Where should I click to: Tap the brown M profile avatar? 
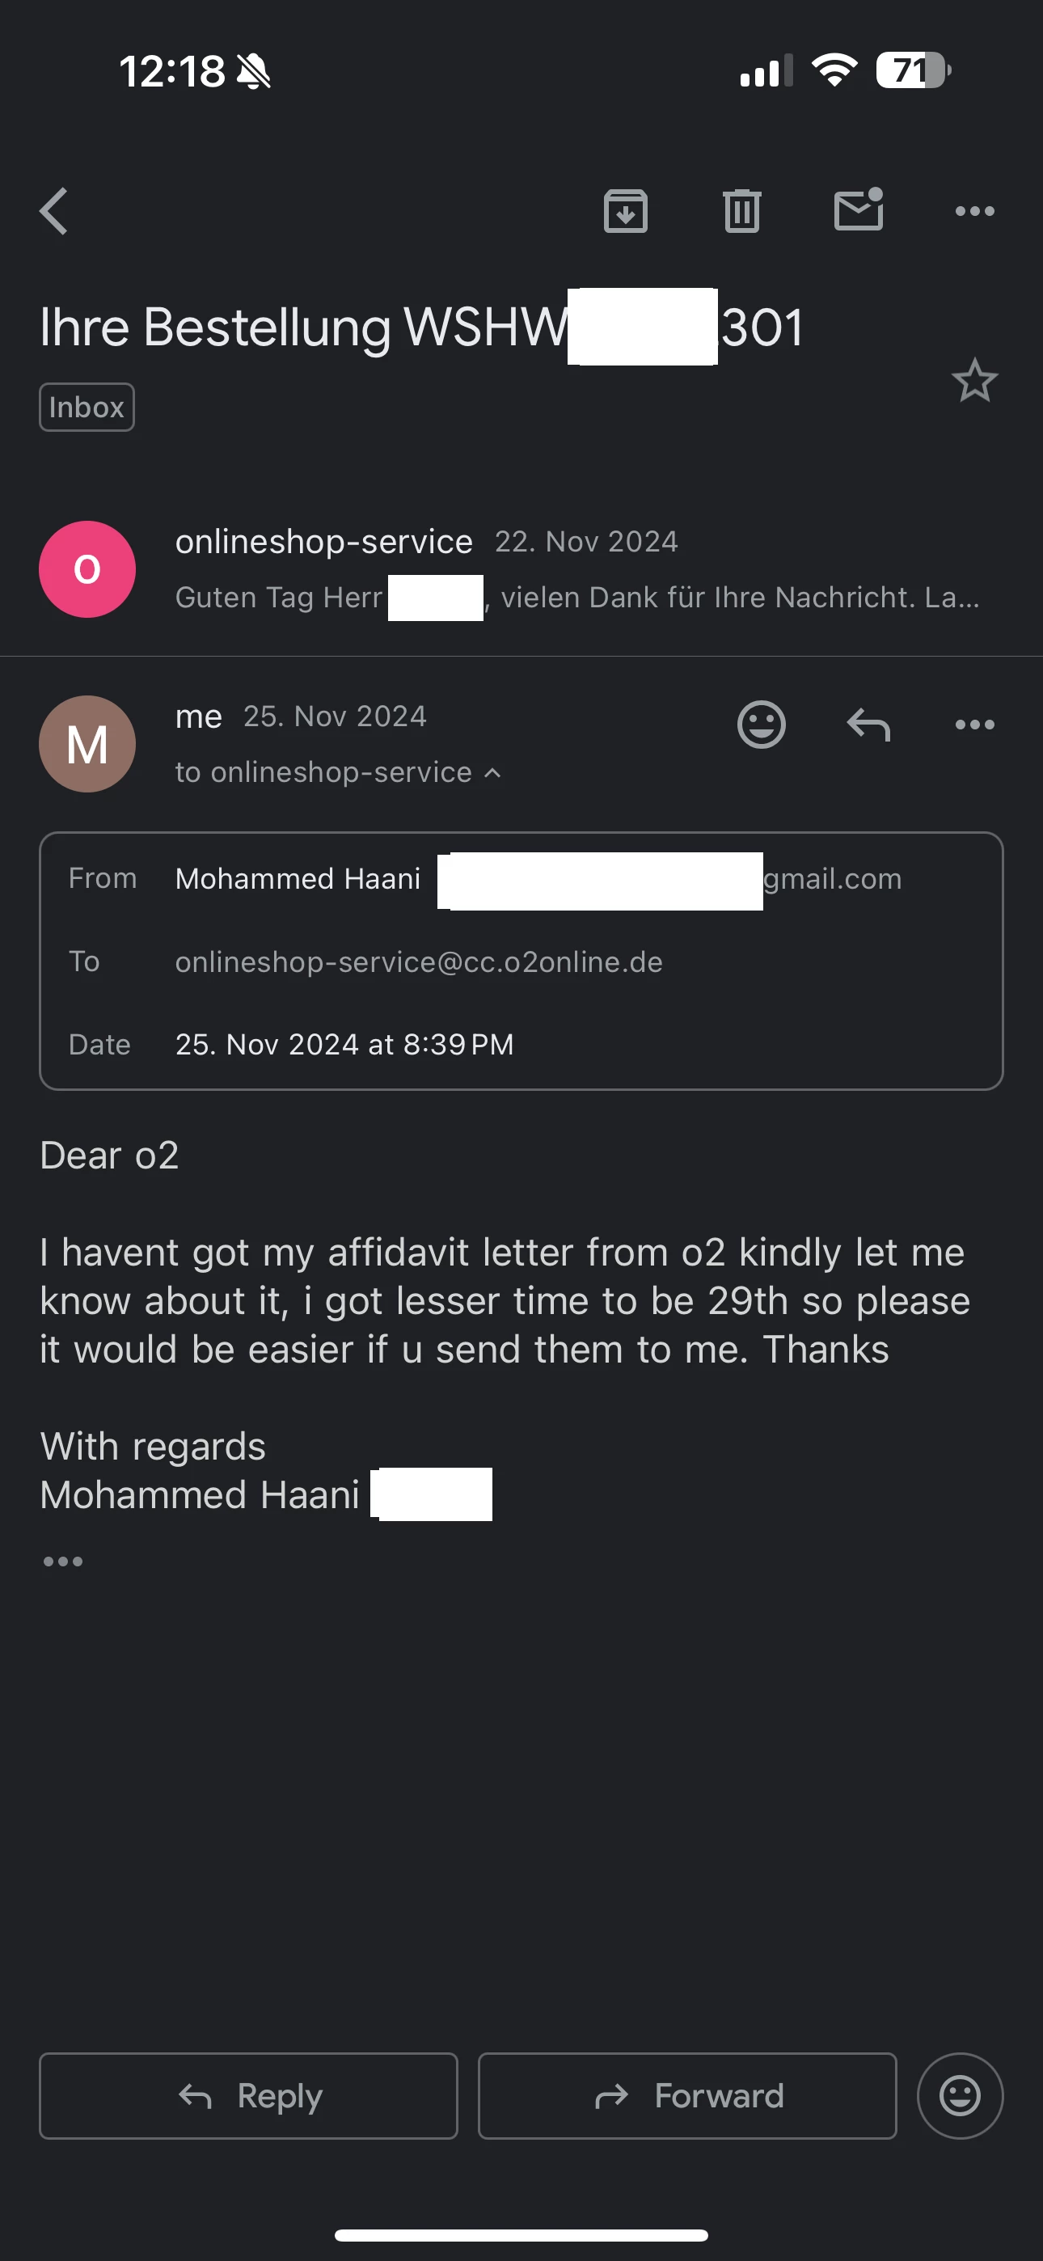pyautogui.click(x=87, y=744)
